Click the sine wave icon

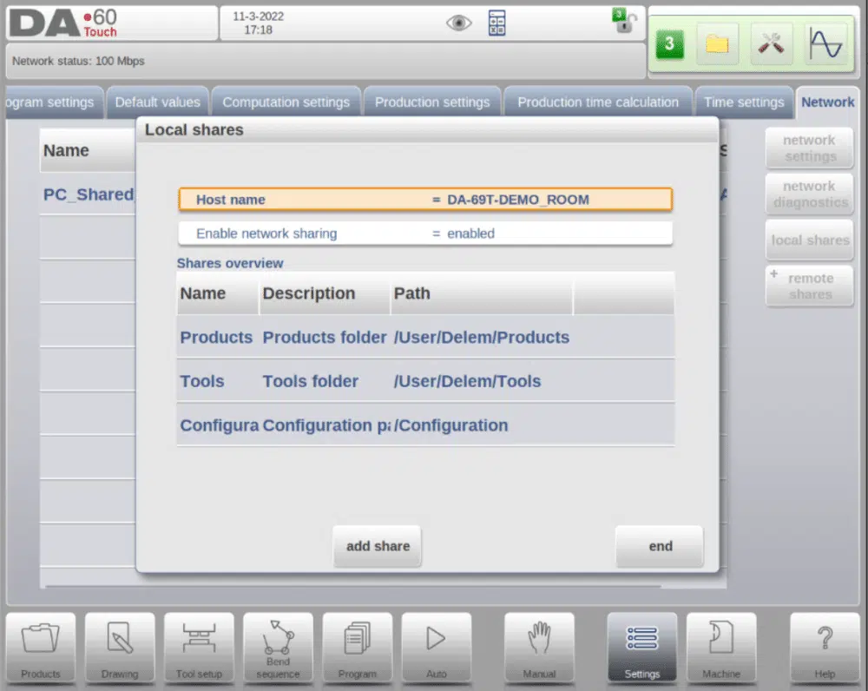click(825, 43)
